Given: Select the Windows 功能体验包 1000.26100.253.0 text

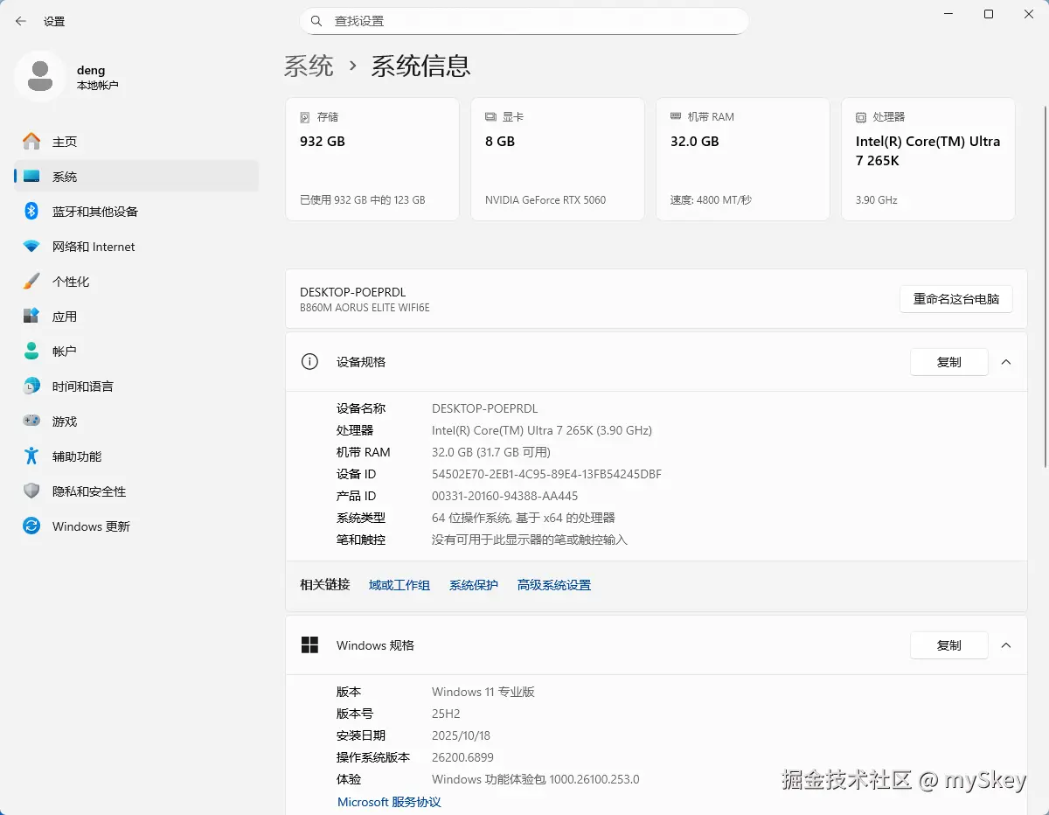Looking at the screenshot, I should (536, 779).
